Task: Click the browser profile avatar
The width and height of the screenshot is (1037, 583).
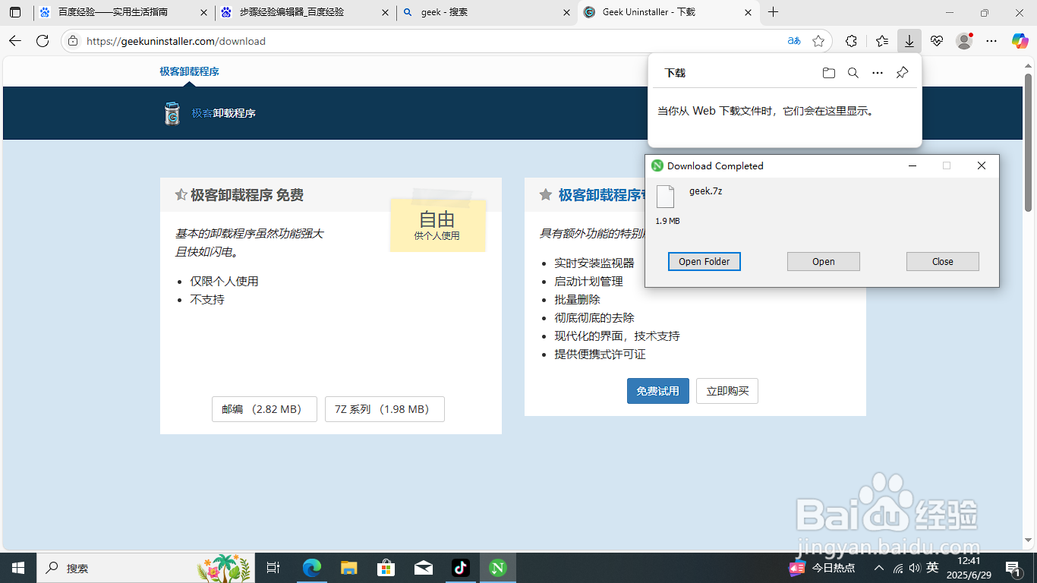Action: pos(963,41)
